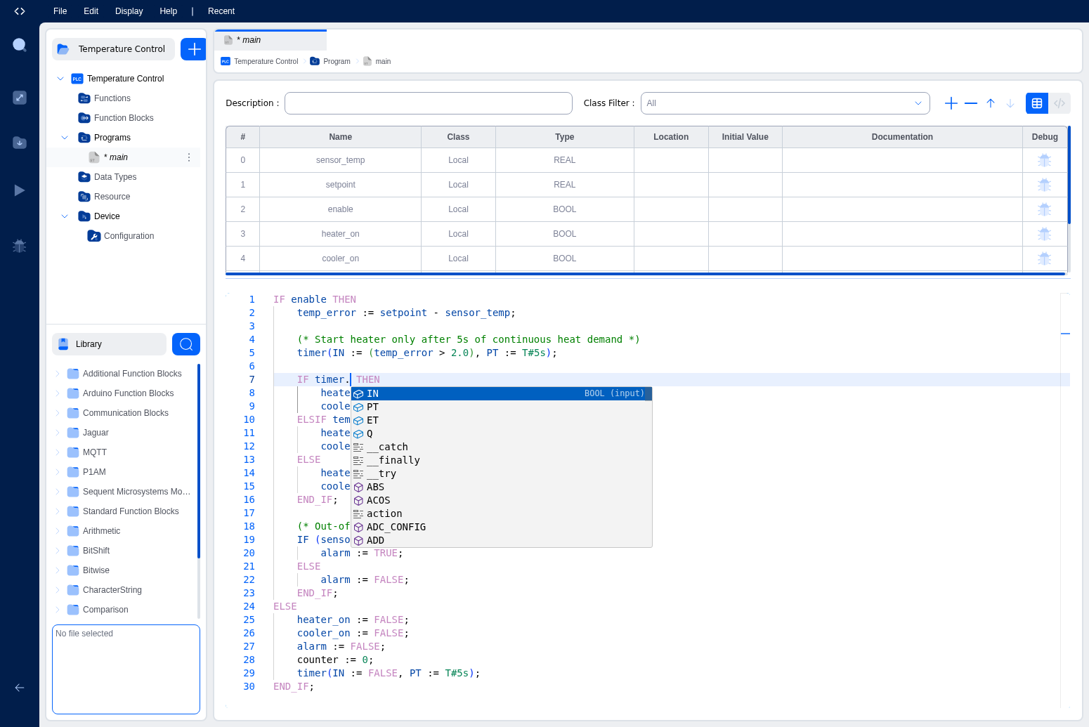Open Configuration under Device

tap(129, 236)
